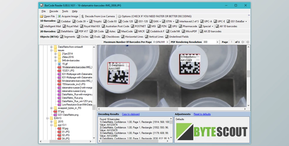Image resolution: width=289 pixels, height=146 pixels.
Task: Open PDF Rendering Resolution dropdown
Action: click(x=217, y=42)
